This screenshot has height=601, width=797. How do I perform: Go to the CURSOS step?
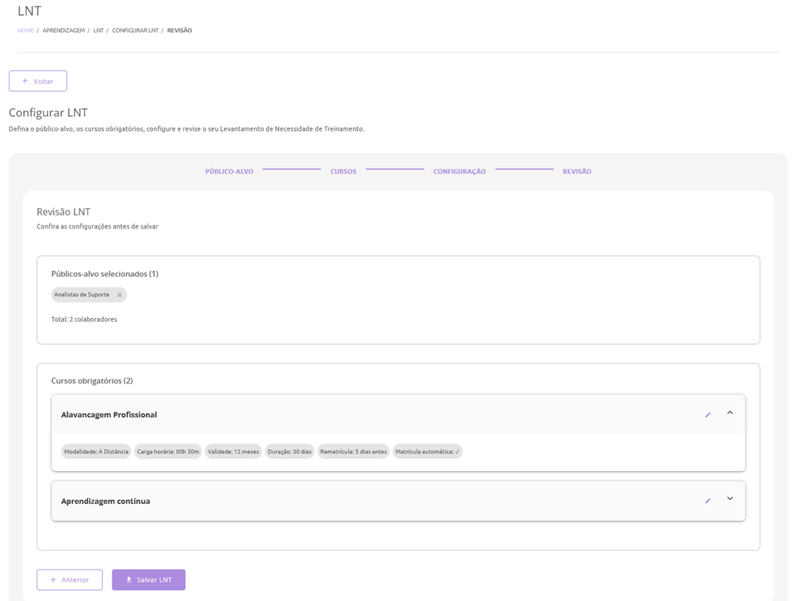pyautogui.click(x=343, y=172)
